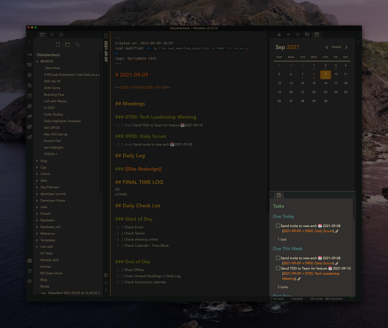Go to next month in calendar
Image resolution: width=388 pixels, height=328 pixels.
click(x=346, y=47)
